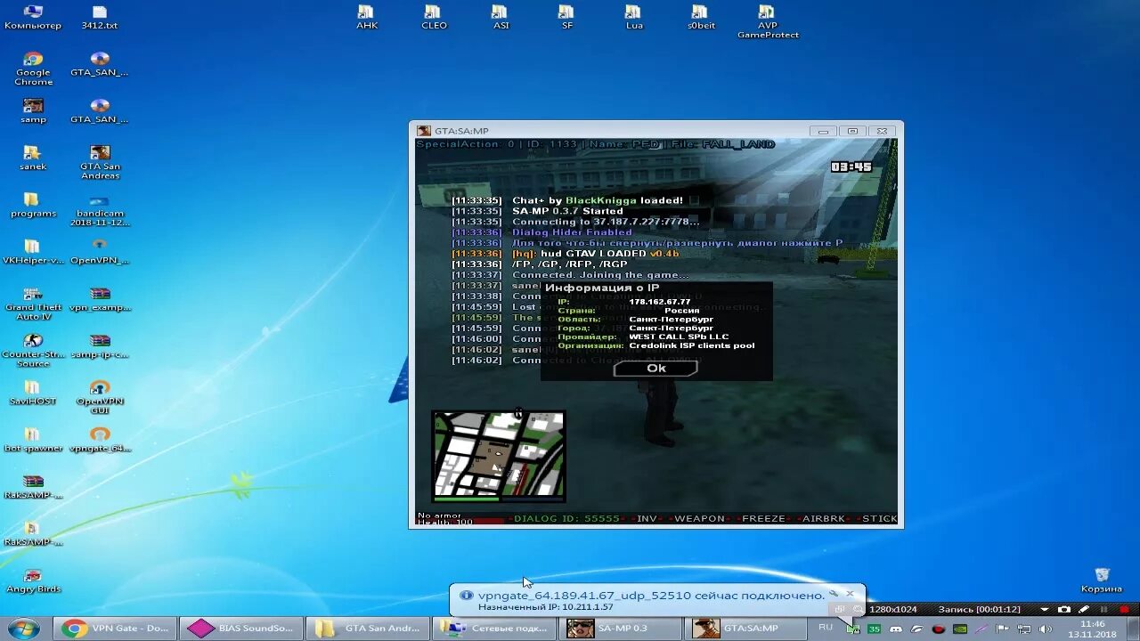Screen dimensions: 1140x641
Task: Open the Action Center flag tray icon
Action: pyautogui.click(x=1003, y=629)
